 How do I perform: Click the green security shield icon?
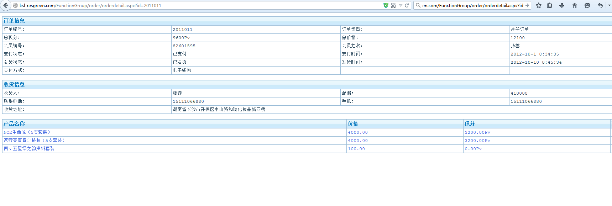(x=386, y=5)
